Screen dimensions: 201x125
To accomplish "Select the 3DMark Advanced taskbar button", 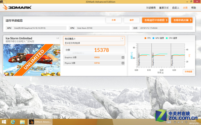I will 40,122.
